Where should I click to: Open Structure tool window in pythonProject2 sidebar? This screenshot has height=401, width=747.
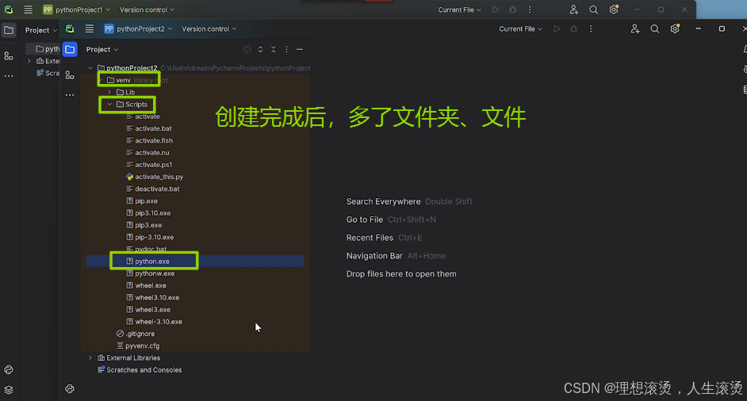pyautogui.click(x=70, y=74)
